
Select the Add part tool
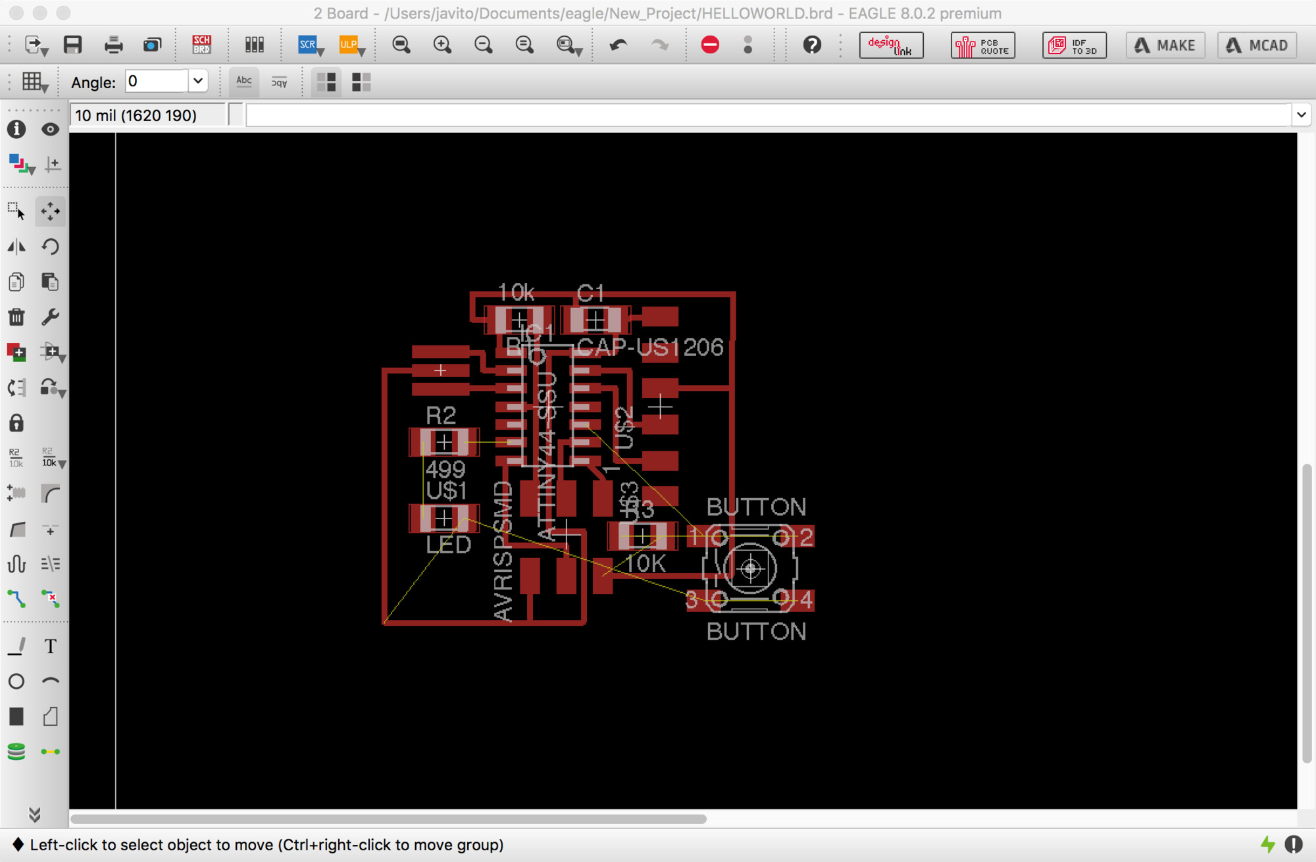pos(16,352)
